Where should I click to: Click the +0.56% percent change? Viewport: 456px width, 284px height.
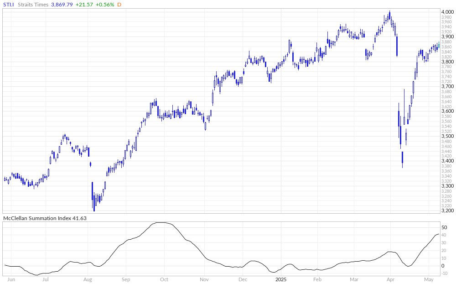[x=105, y=5]
